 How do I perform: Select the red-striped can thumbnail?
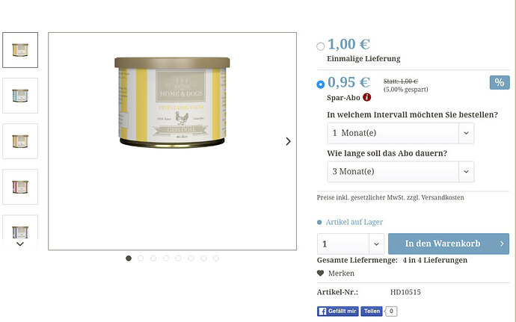(20, 187)
